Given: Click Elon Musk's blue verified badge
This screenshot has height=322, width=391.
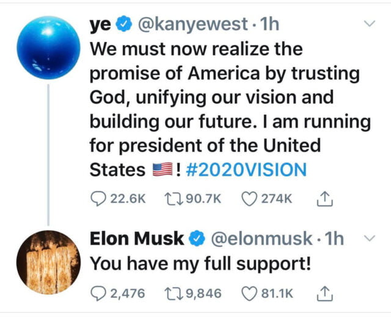Looking at the screenshot, I should tap(197, 239).
